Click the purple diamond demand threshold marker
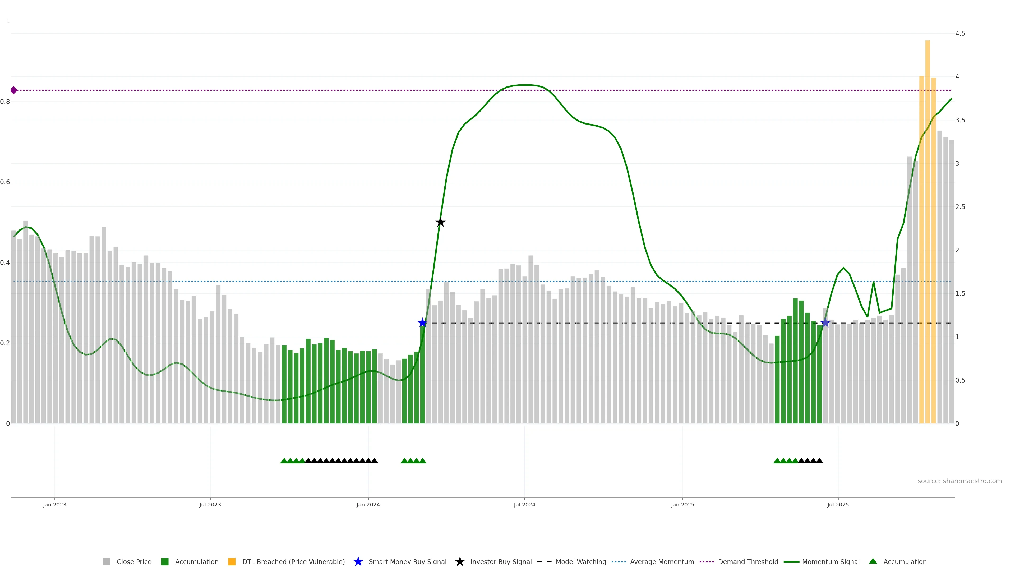Viewport: 1015px width, 571px height. [14, 90]
